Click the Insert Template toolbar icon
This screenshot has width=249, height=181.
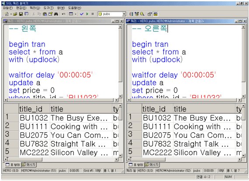(x=26, y=14)
